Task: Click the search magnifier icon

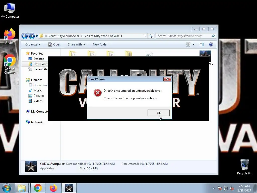Action: click(213, 36)
